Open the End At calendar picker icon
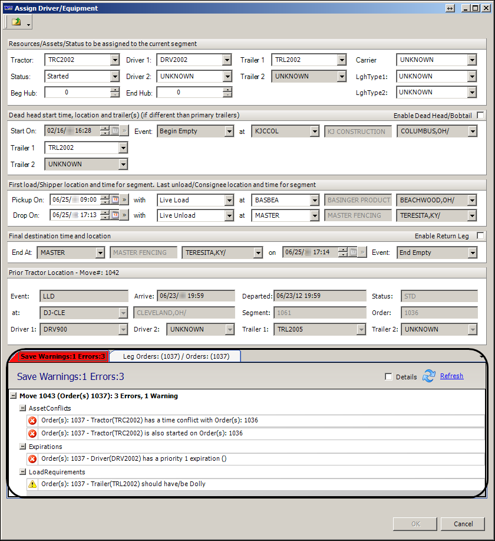Image resolution: width=495 pixels, height=541 pixels. (x=352, y=253)
